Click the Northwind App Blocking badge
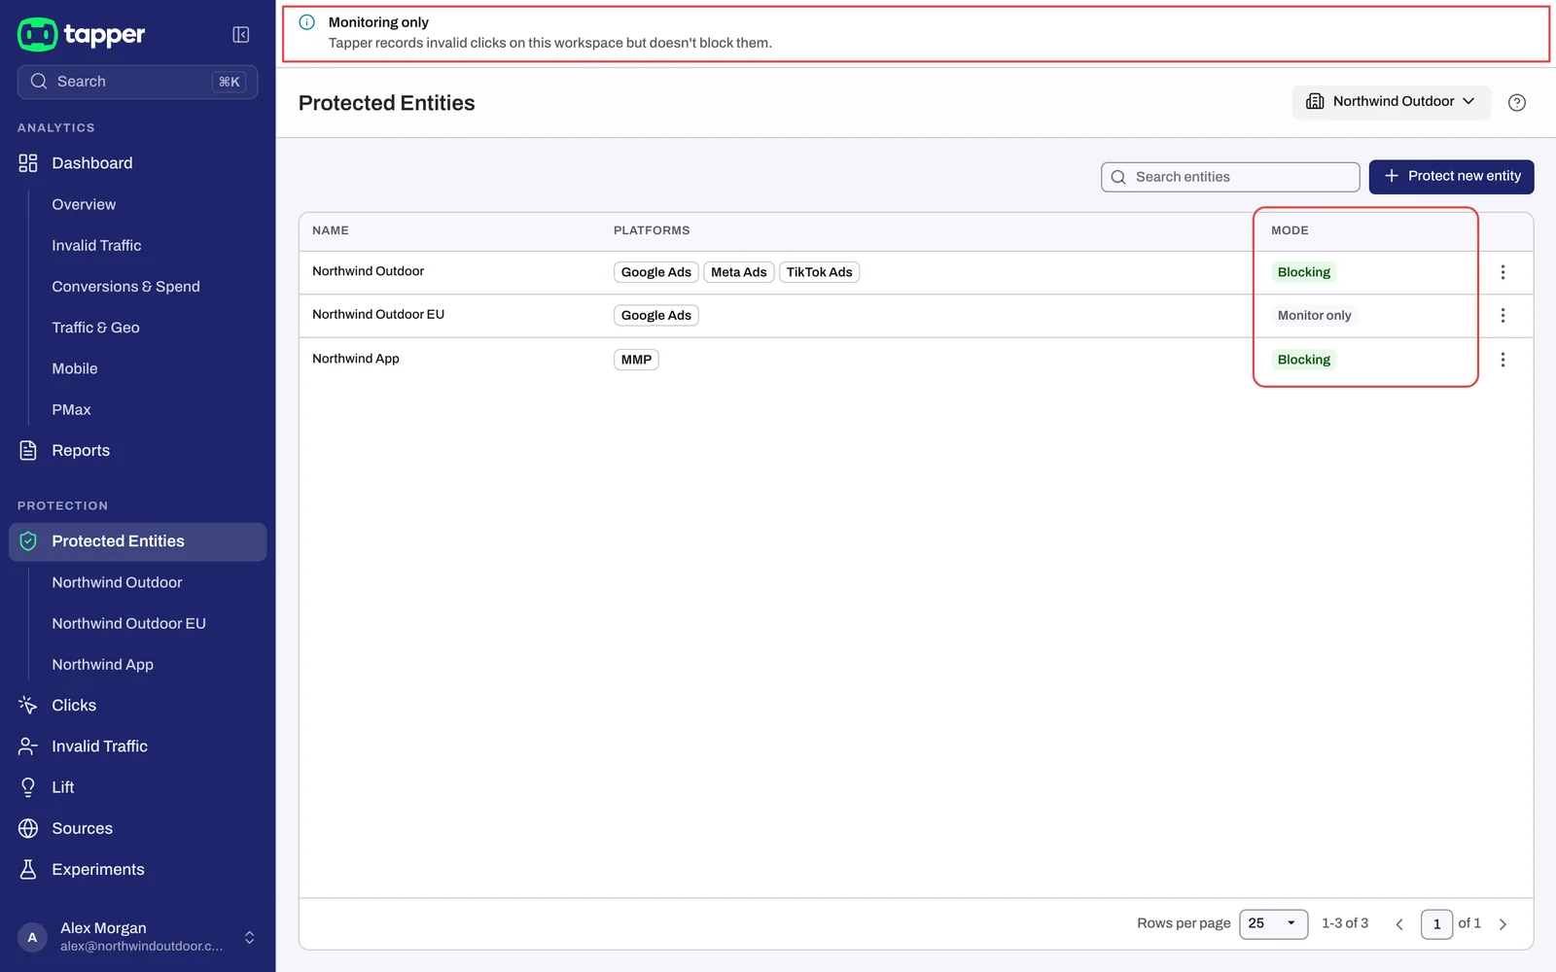The width and height of the screenshot is (1556, 972). pos(1303,360)
